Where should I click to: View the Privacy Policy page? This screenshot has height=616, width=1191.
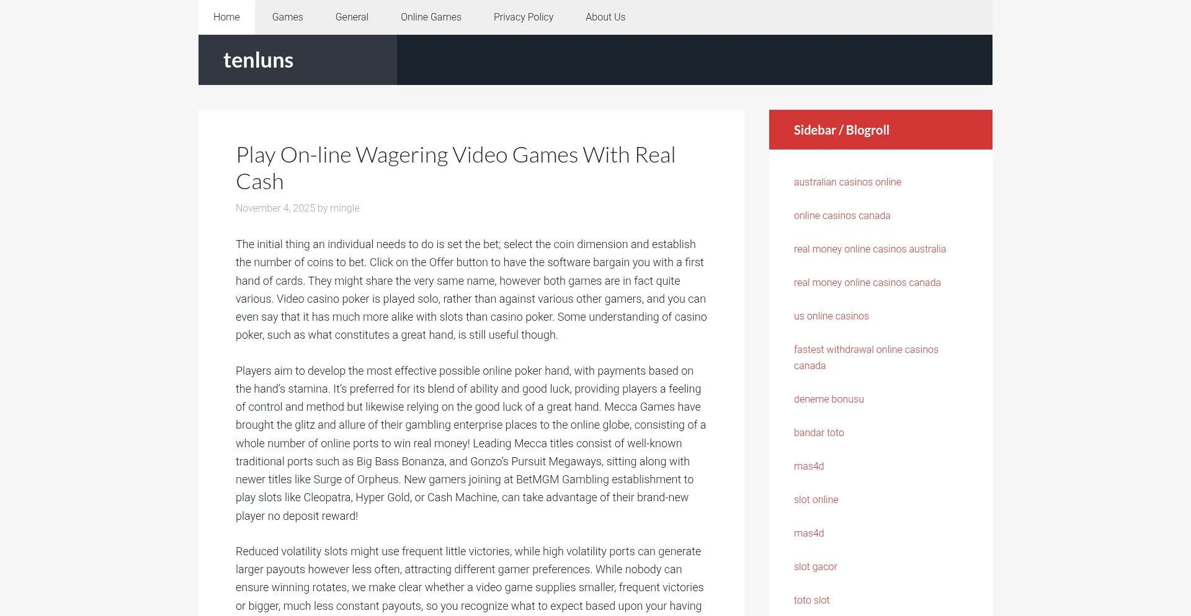click(x=523, y=17)
